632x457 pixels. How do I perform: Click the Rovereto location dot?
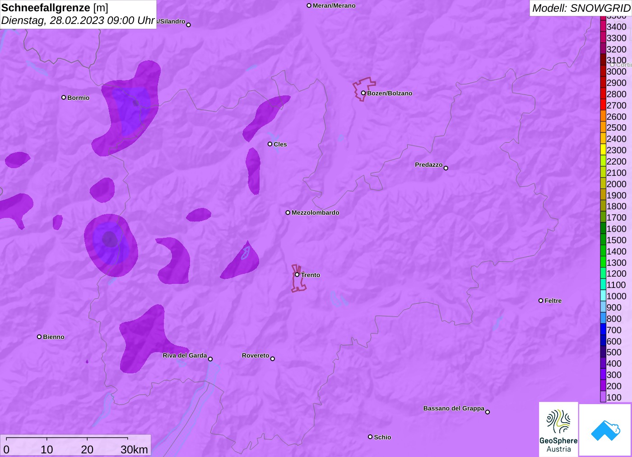point(273,359)
